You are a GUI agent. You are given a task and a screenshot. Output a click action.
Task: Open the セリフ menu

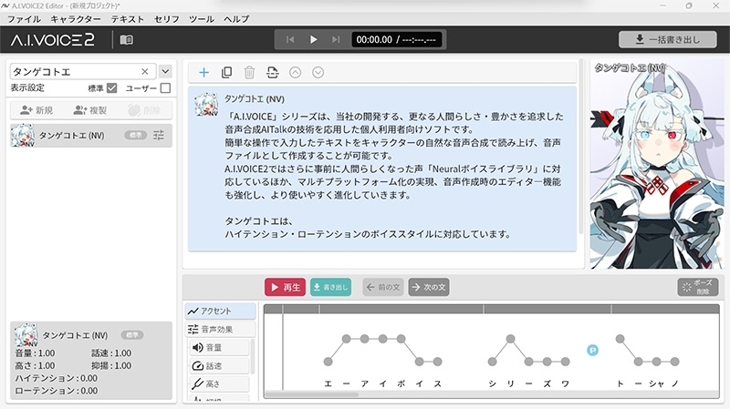pos(166,19)
